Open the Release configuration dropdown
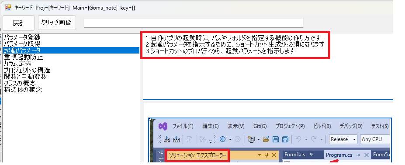Viewport: 405px width, 165px height. click(343, 139)
